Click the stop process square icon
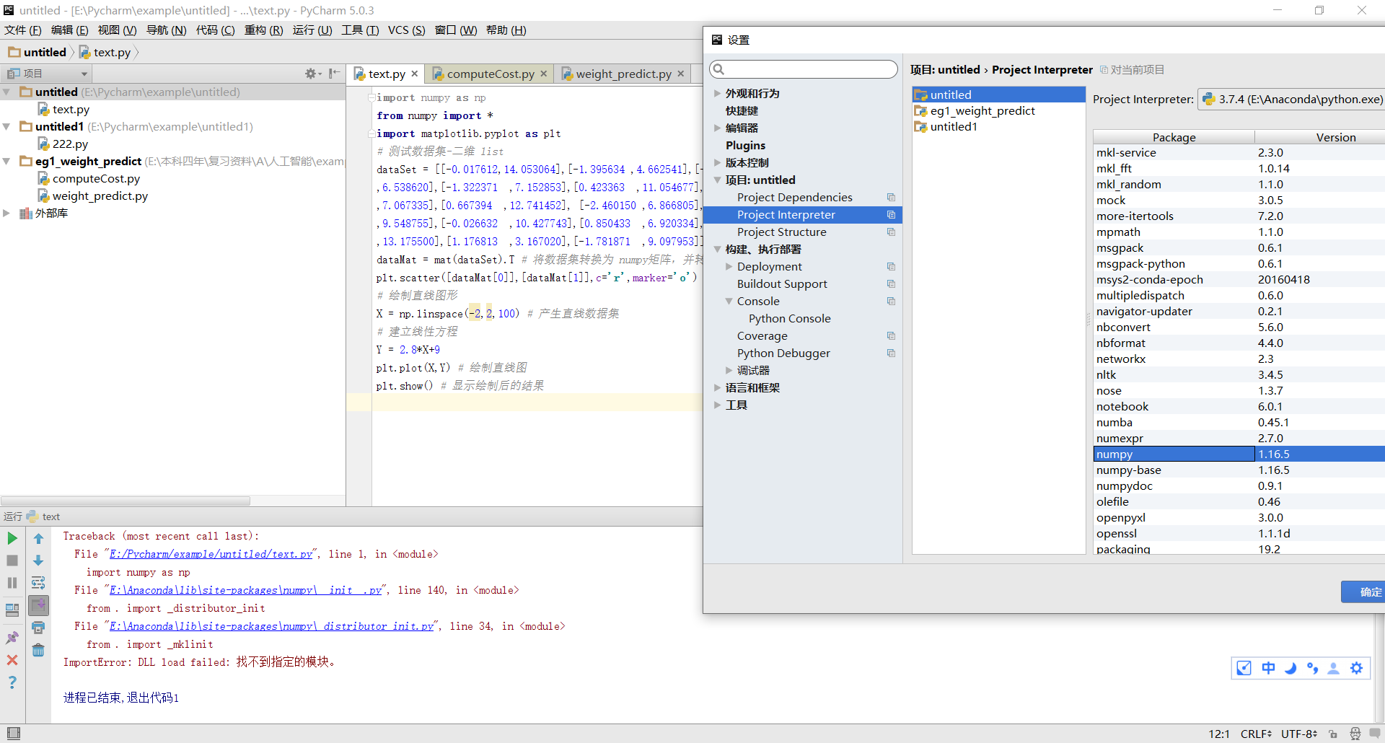Screen dimensions: 1385x743 coord(12,560)
